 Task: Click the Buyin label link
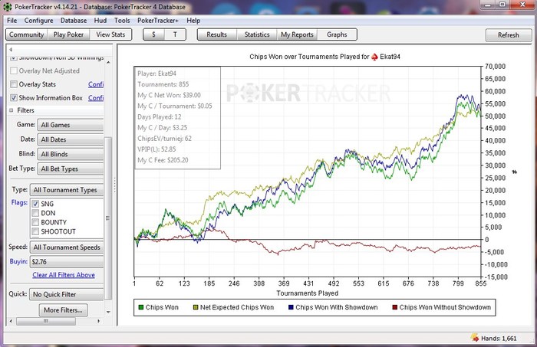(x=18, y=261)
